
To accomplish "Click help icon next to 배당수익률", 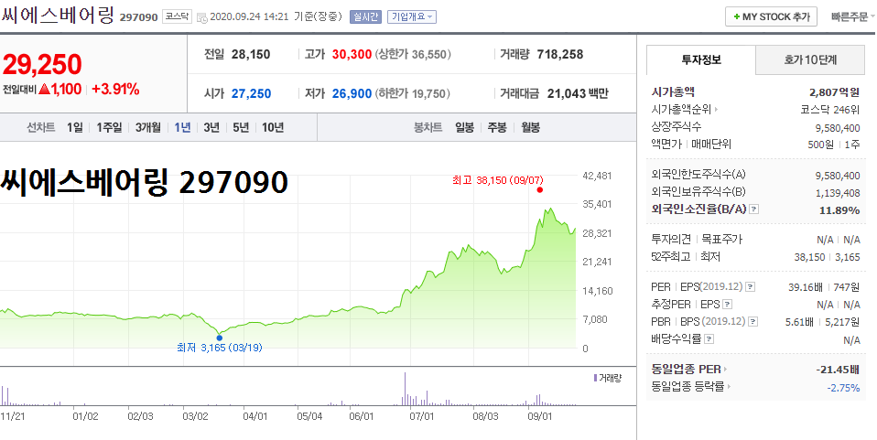I will click(709, 339).
